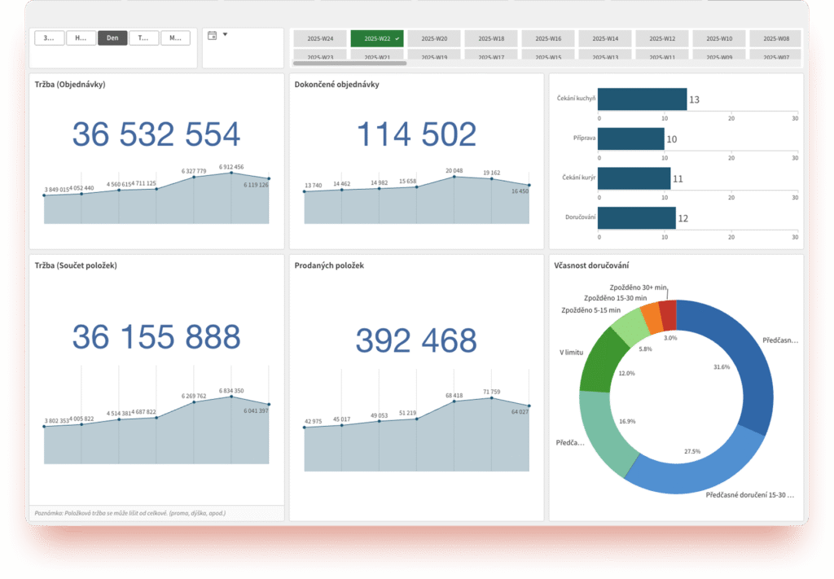Screen dimensions: 834x579
Task: Click the '3…' period button
Action: tap(49, 37)
